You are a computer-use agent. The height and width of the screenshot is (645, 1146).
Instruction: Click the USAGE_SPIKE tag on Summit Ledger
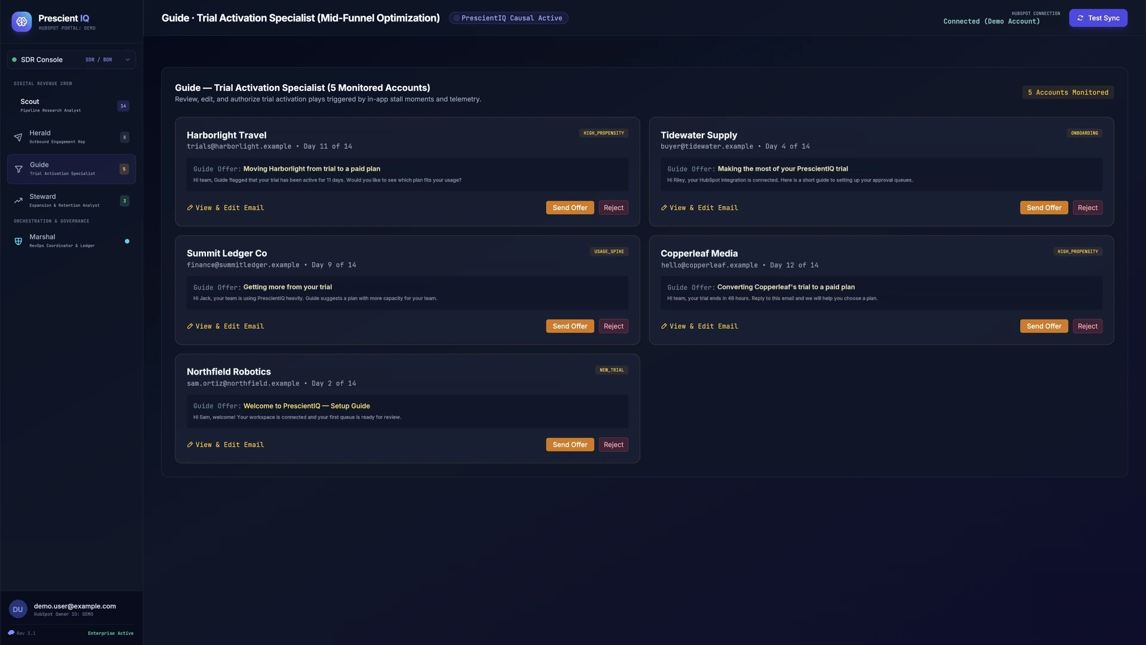[609, 251]
